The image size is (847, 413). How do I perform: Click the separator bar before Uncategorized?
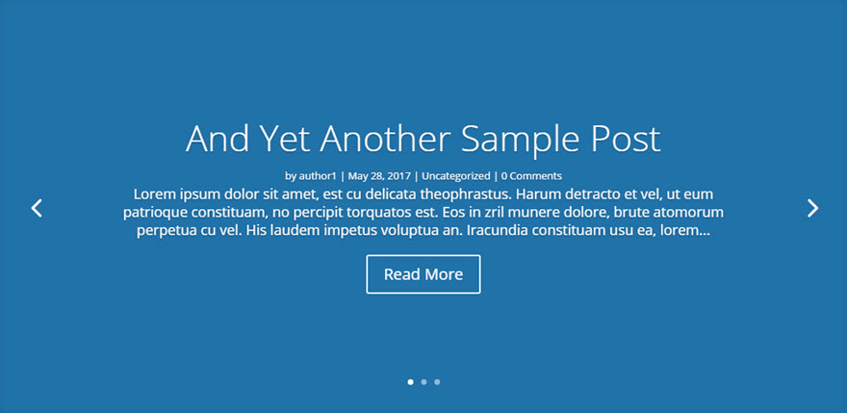[416, 176]
